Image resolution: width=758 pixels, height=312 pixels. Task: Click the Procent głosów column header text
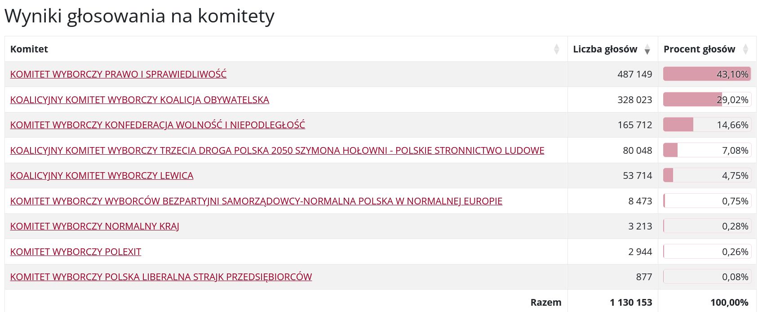click(699, 49)
